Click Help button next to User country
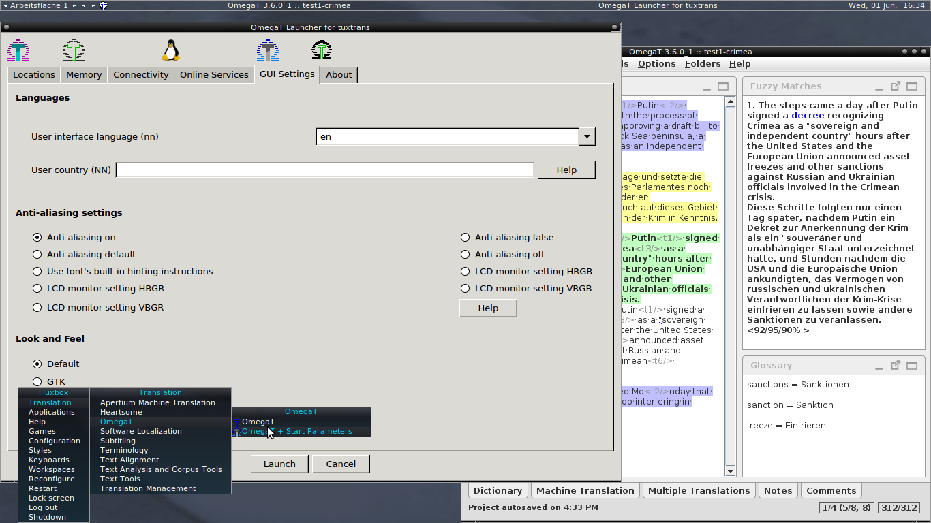Viewport: 931px width, 523px height. pyautogui.click(x=566, y=170)
